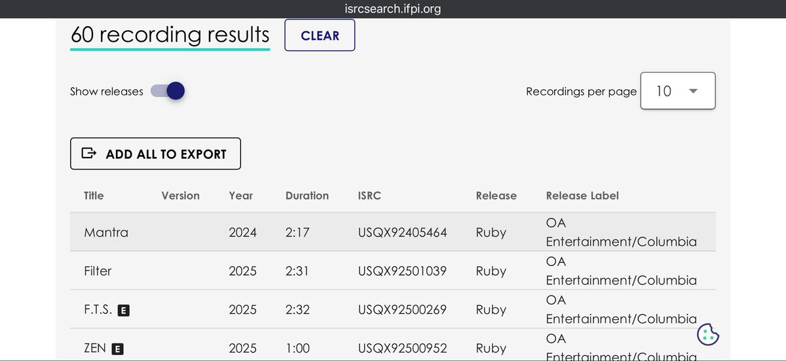Click the 60 recording results heading
Image resolution: width=786 pixels, height=361 pixels.
[x=170, y=35]
